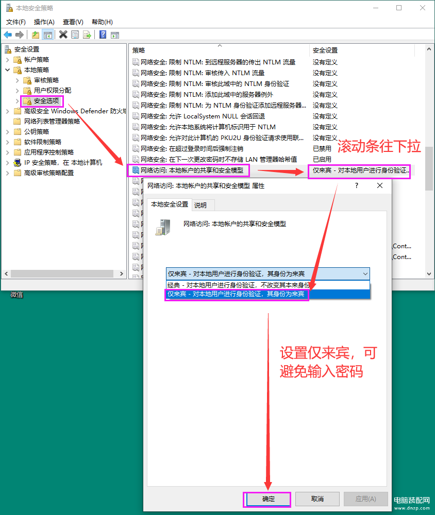The width and height of the screenshot is (435, 515).
Task: Open the 文件(F) menu
Action: point(16,22)
